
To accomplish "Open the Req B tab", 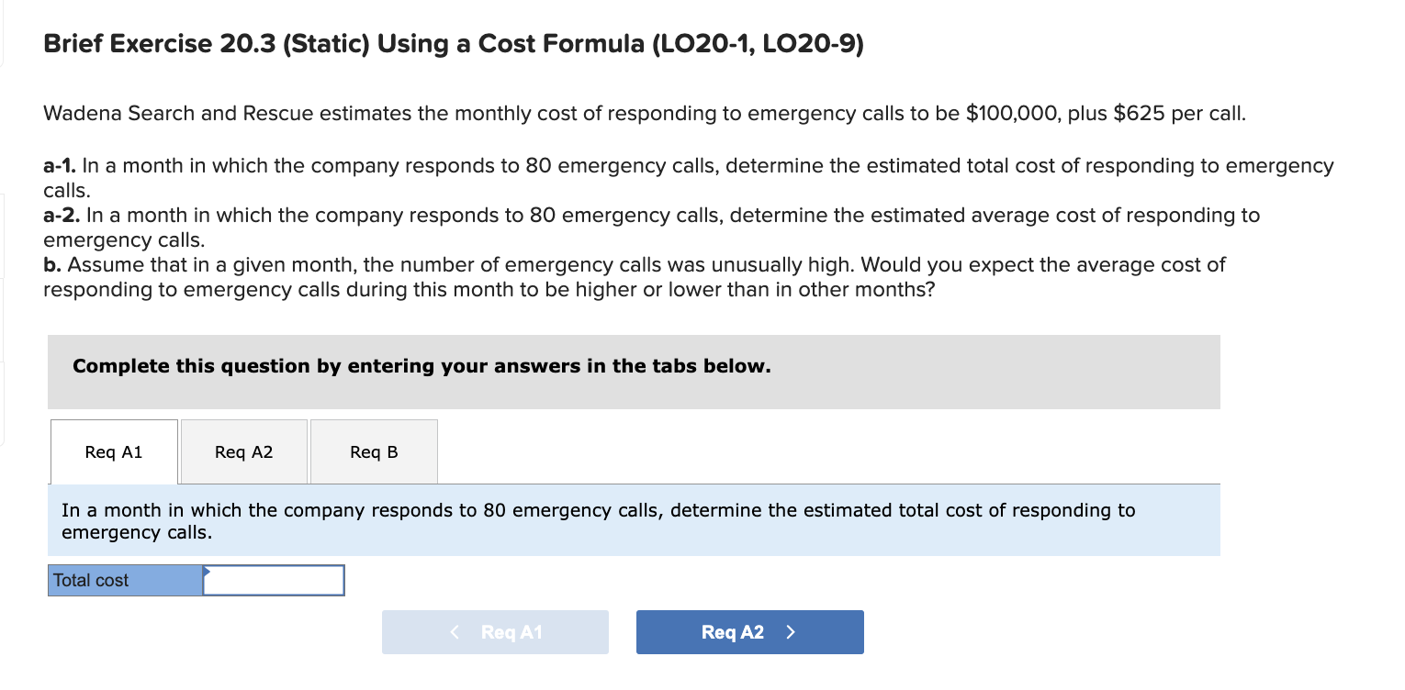I will pos(374,451).
